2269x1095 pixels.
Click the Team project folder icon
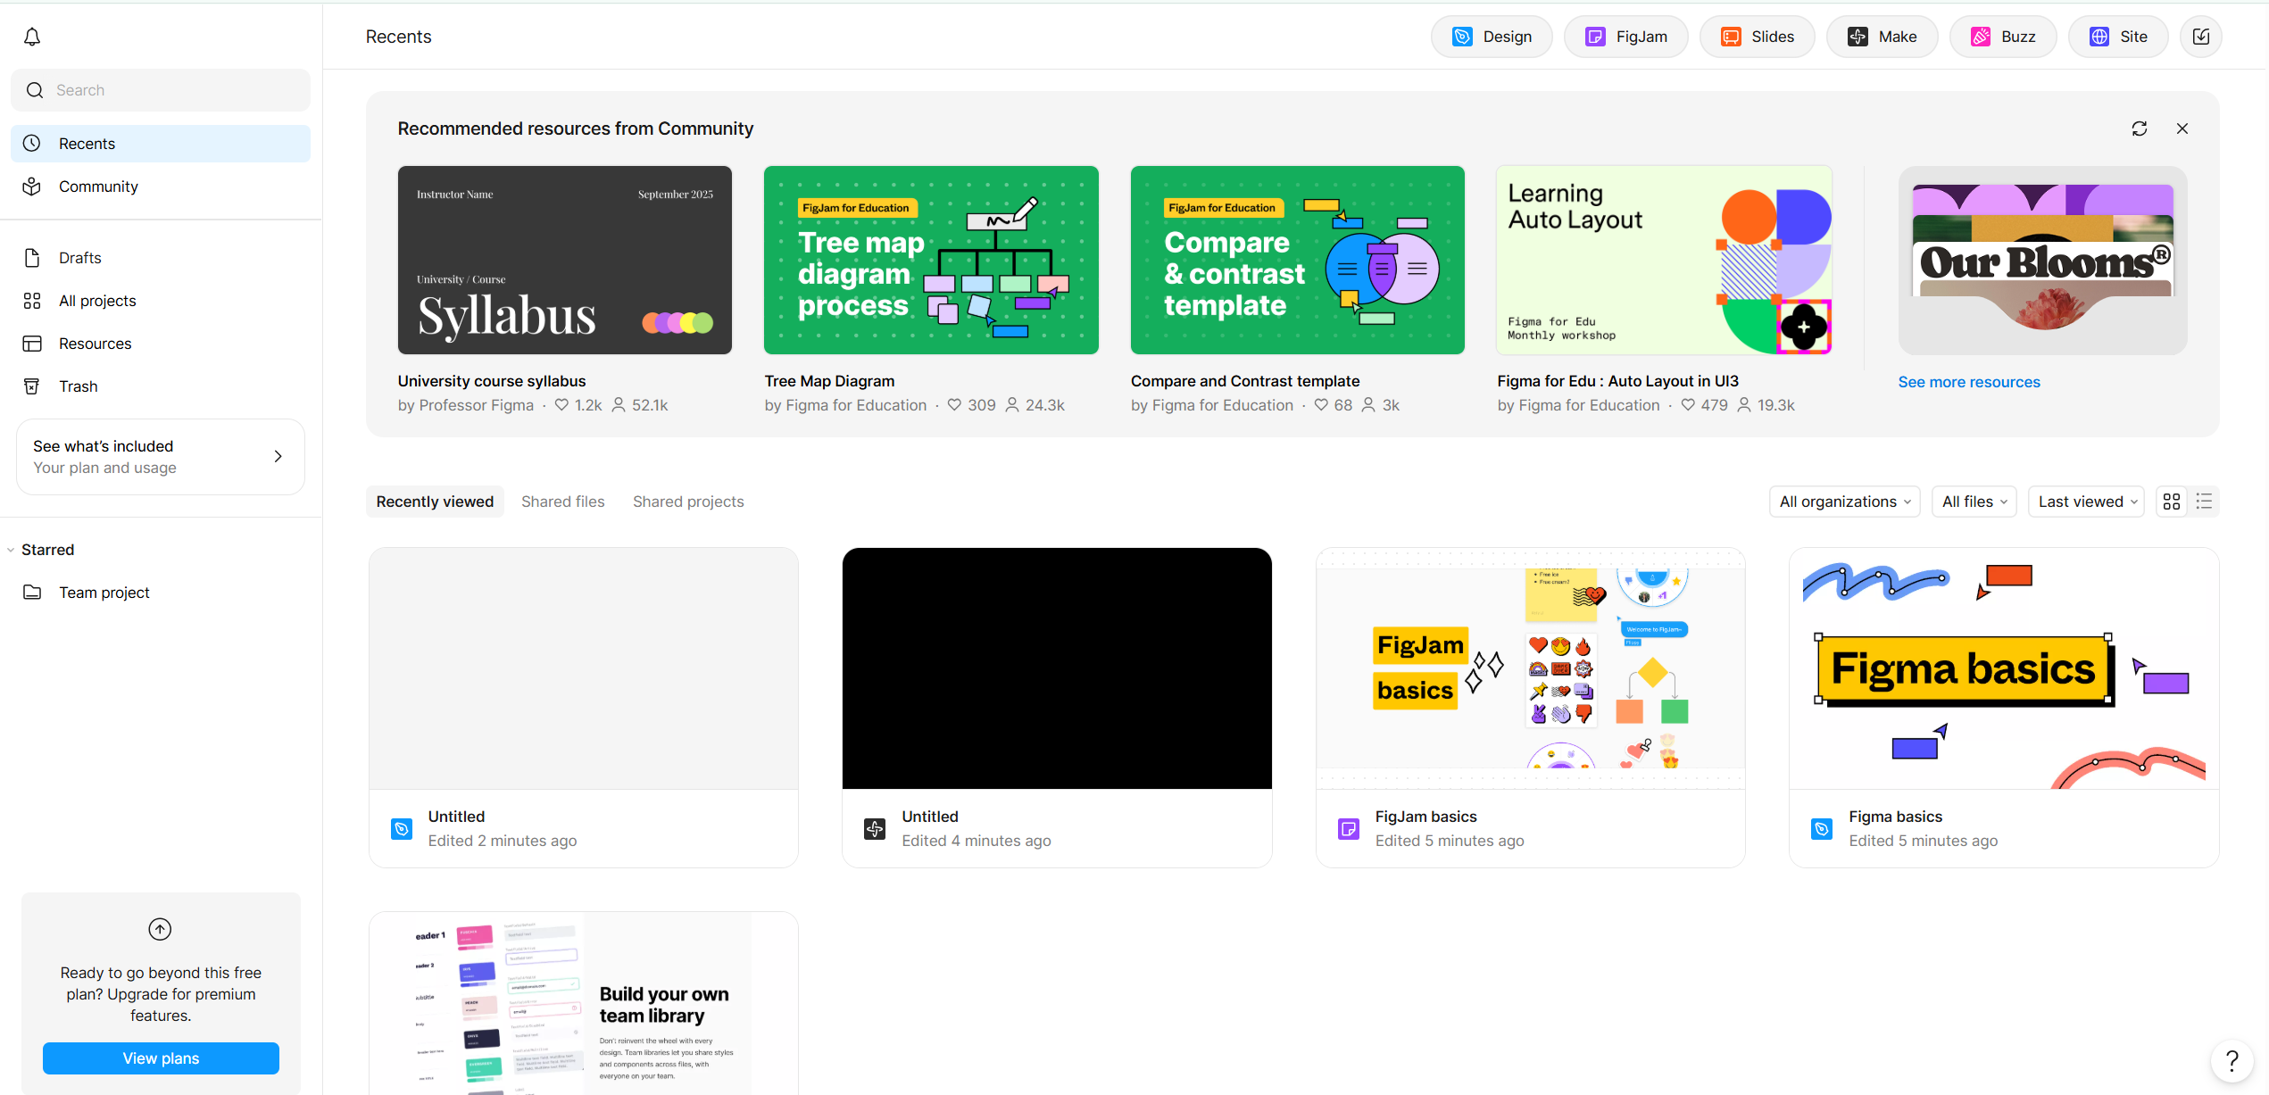click(x=32, y=593)
